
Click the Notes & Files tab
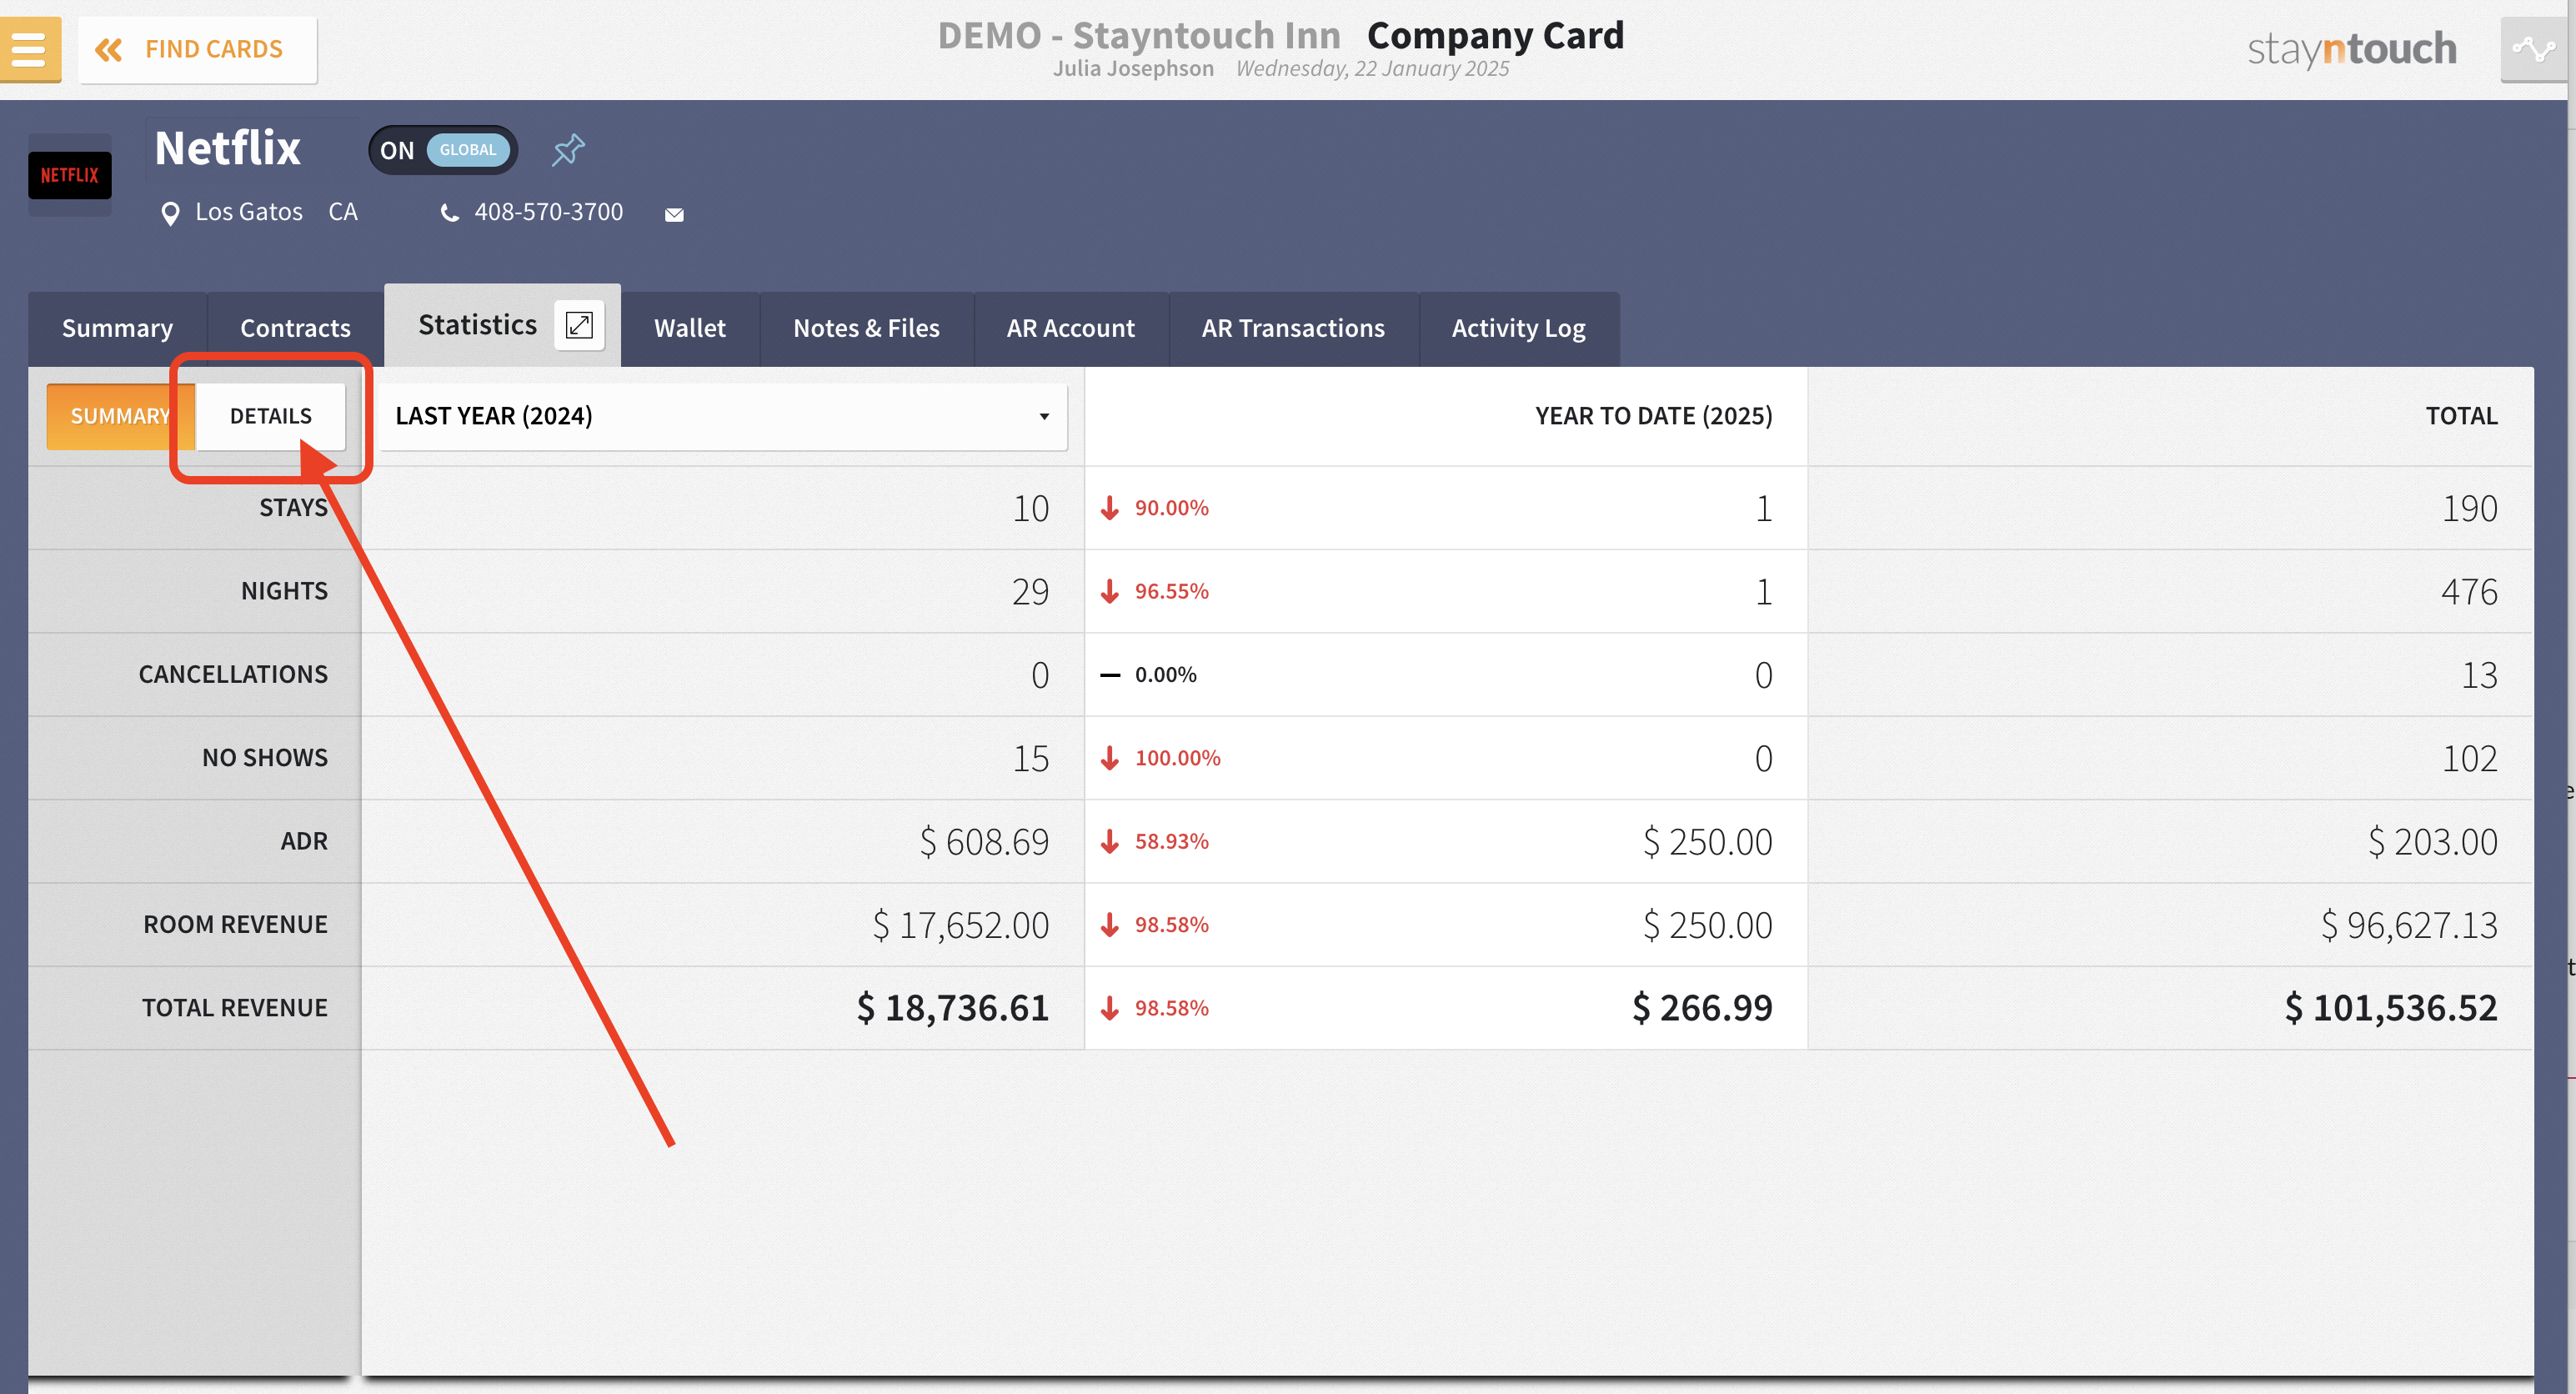(x=865, y=328)
